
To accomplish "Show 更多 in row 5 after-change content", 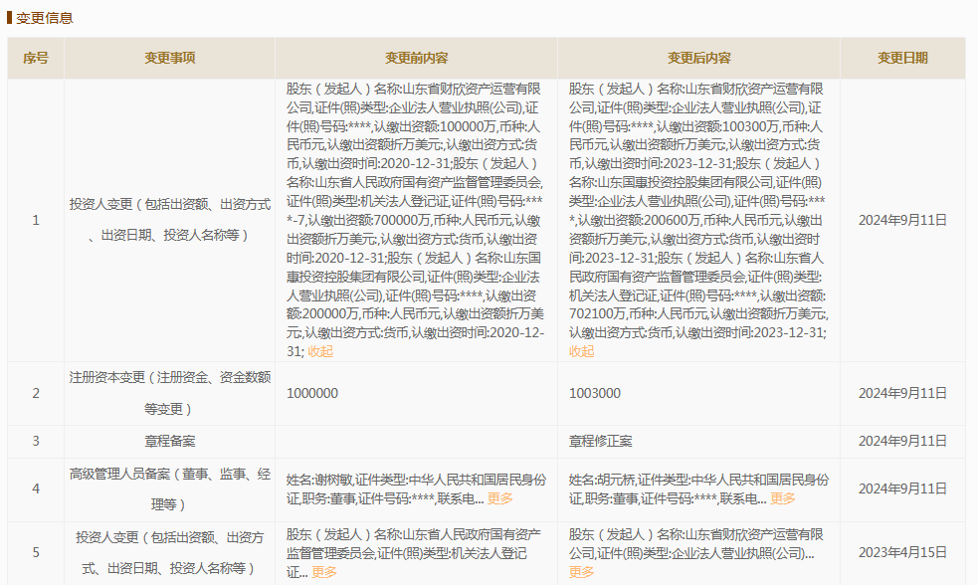I will pyautogui.click(x=582, y=572).
